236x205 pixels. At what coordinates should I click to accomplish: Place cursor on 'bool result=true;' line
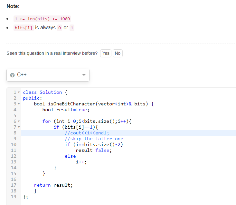tap(66, 110)
